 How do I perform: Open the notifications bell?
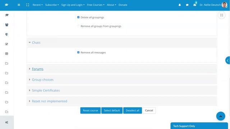click(180, 5)
